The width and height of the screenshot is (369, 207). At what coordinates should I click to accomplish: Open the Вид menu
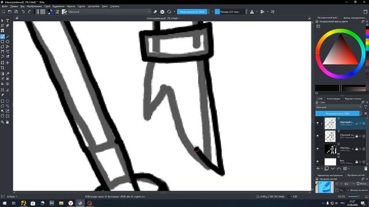tap(22, 6)
